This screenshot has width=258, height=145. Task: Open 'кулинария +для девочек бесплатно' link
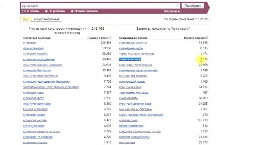(x=46, y=81)
